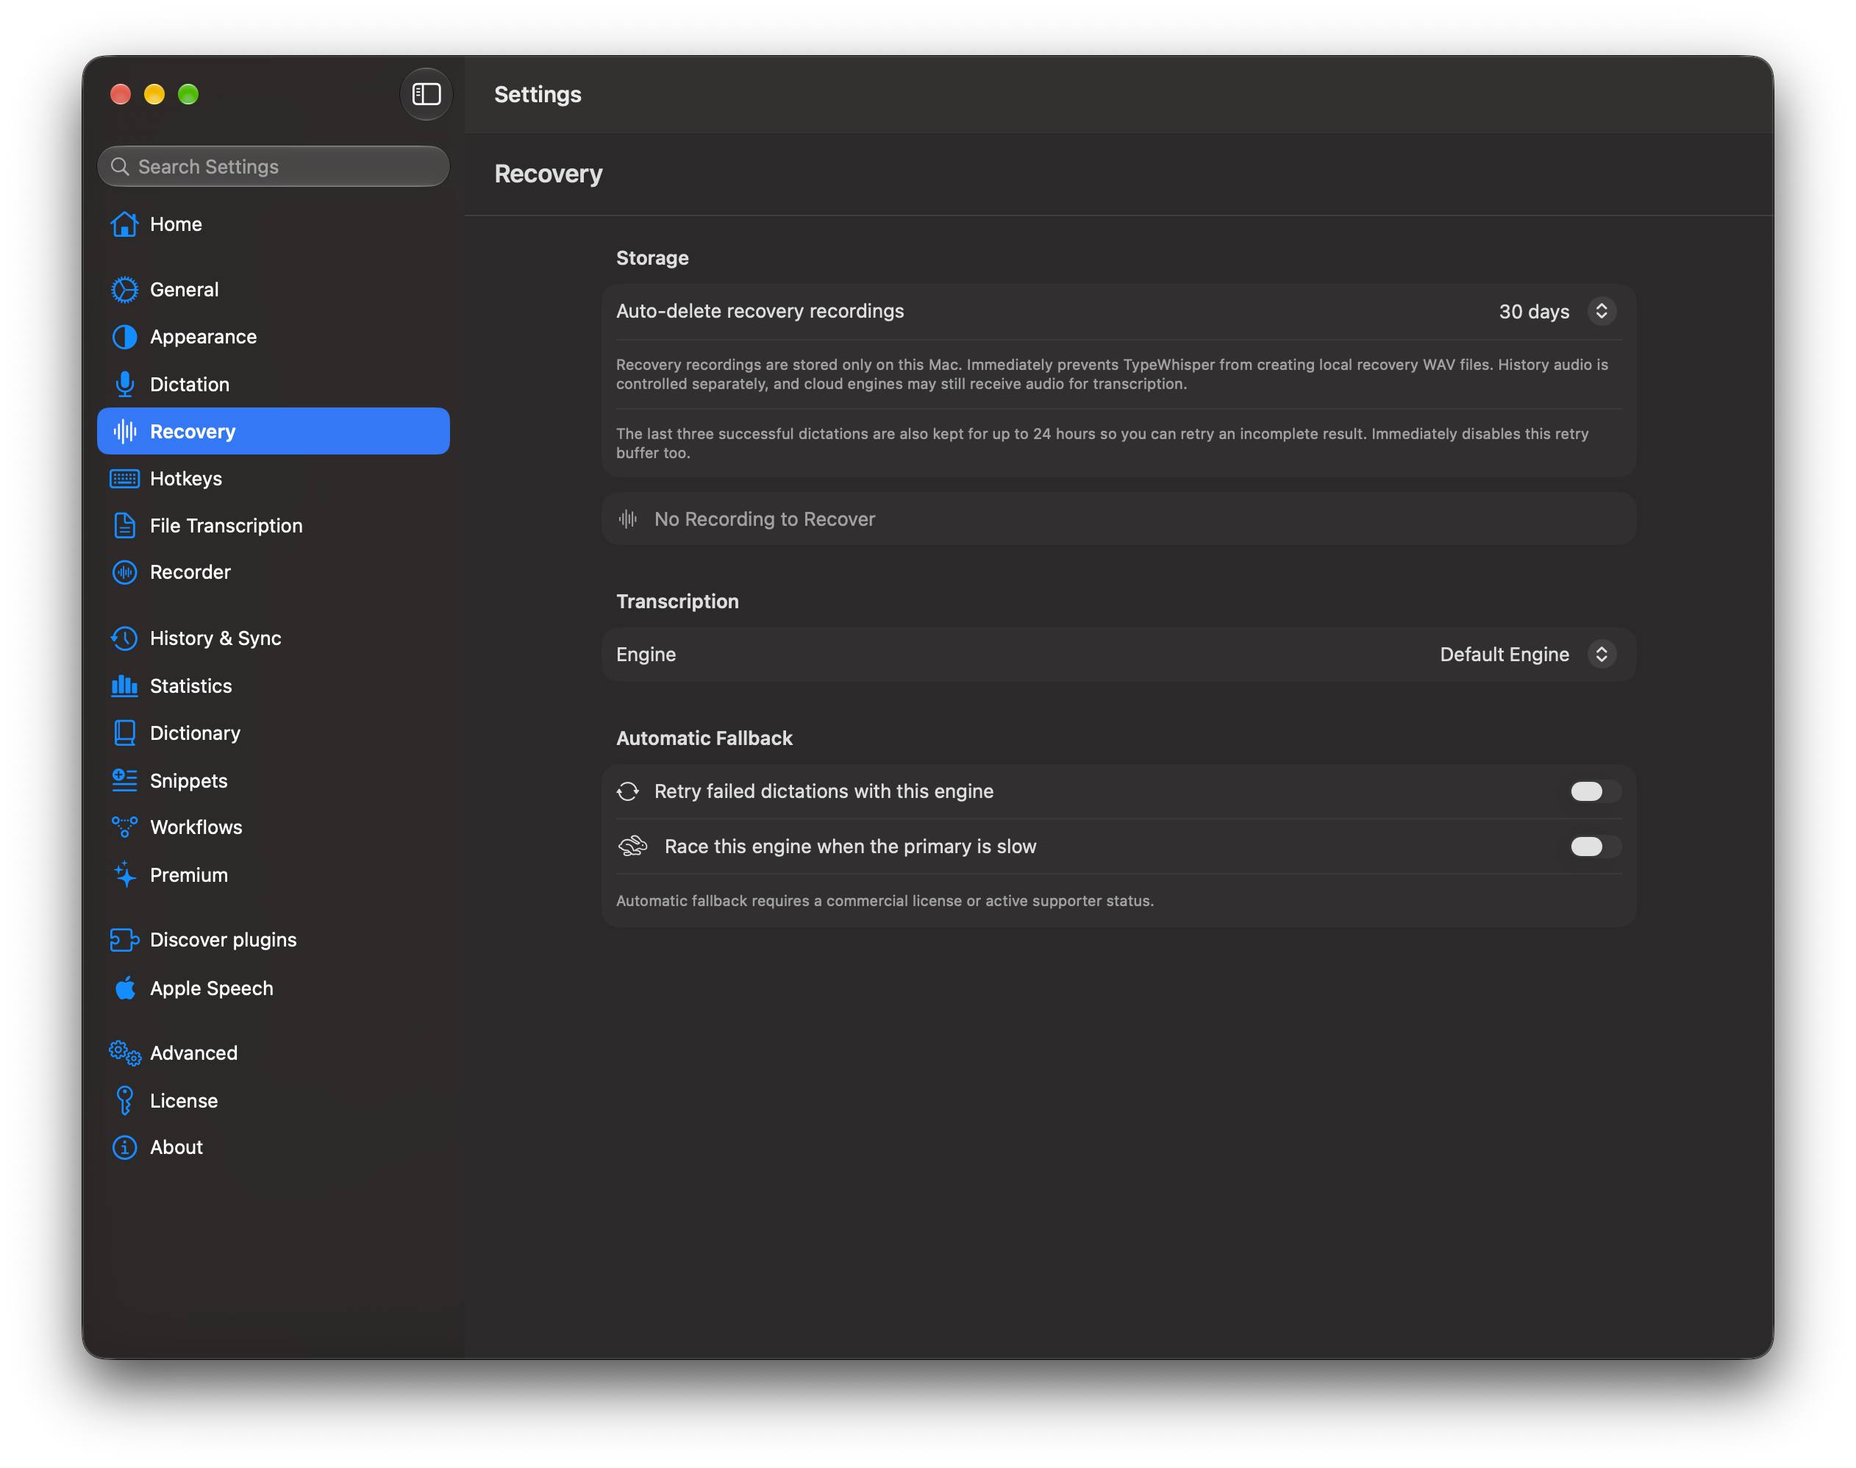Image resolution: width=1856 pixels, height=1468 pixels.
Task: Click the Transcription section heading
Action: [677, 602]
